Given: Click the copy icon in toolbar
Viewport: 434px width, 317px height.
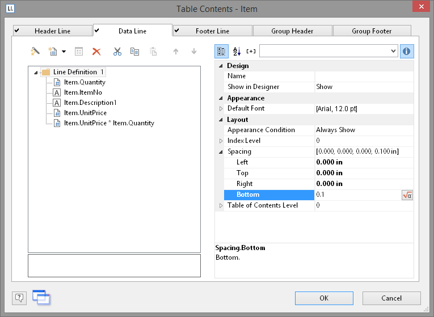Looking at the screenshot, I should point(134,52).
